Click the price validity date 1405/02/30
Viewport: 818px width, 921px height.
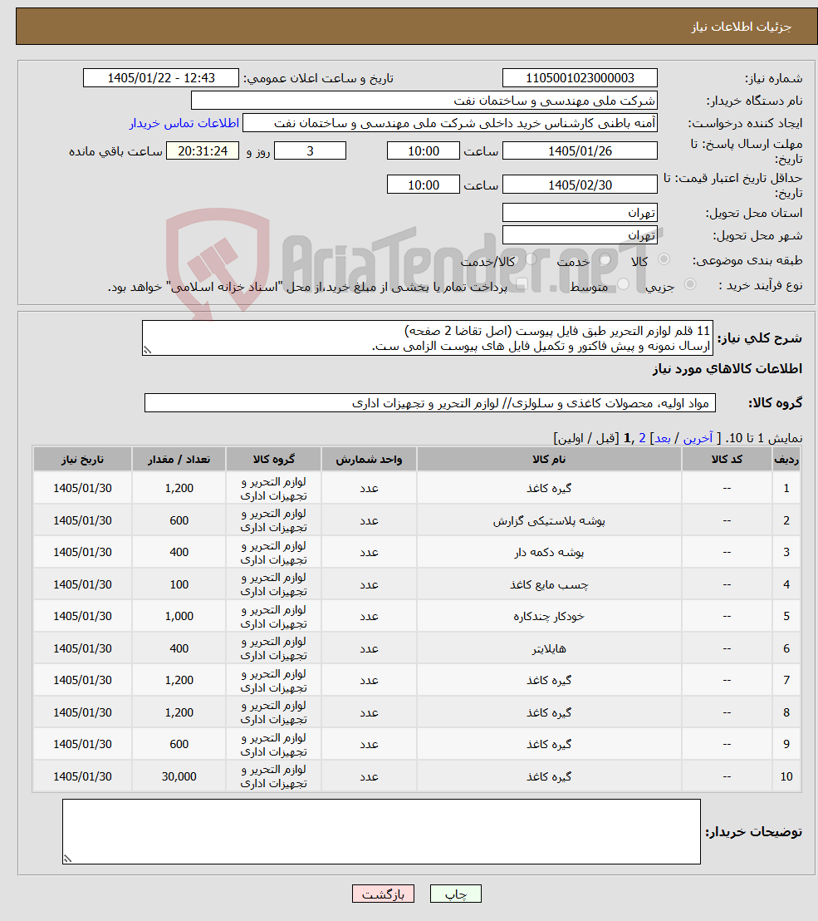[x=580, y=185]
